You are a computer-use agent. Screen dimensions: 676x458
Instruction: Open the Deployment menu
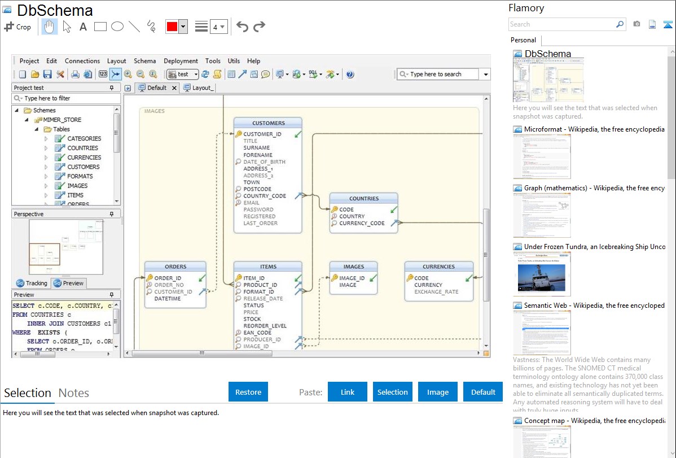pos(181,61)
